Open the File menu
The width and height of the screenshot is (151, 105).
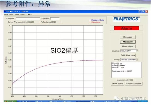tap(6, 14)
